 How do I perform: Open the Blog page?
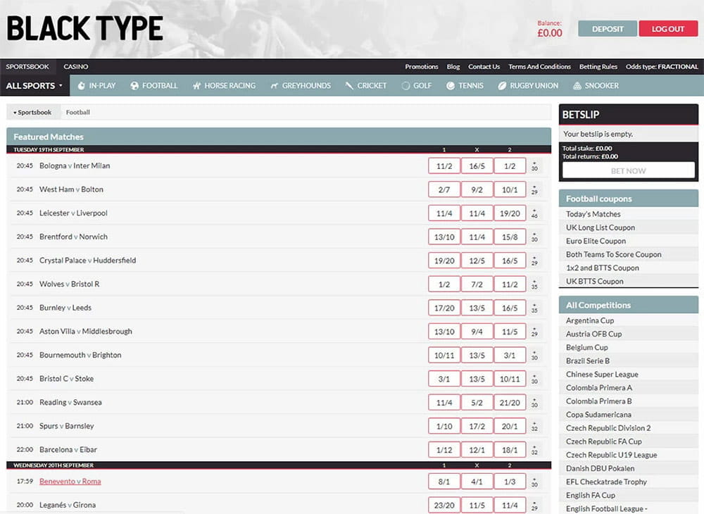[x=453, y=66]
